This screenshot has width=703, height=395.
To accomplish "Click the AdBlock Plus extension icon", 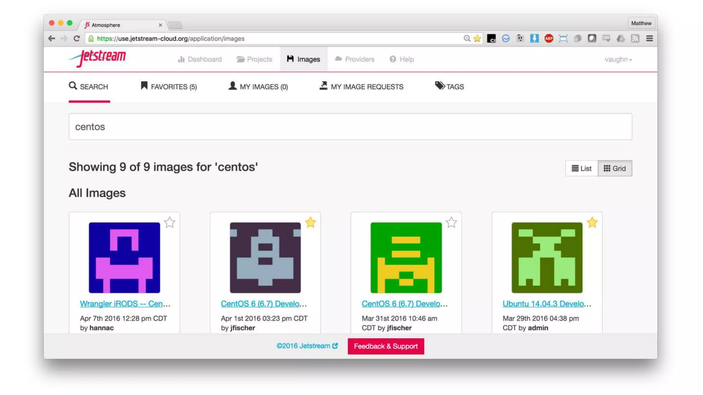I will pyautogui.click(x=549, y=38).
